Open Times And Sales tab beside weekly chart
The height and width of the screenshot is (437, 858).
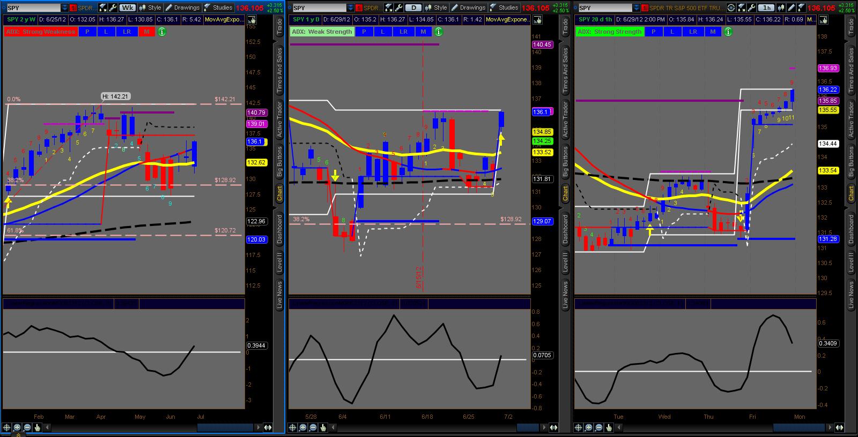pos(279,71)
